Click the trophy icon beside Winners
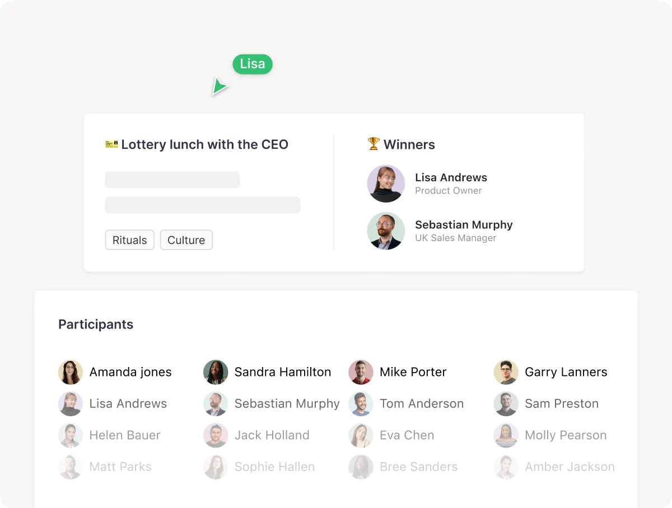Screen dimensions: 672x508 374,144
